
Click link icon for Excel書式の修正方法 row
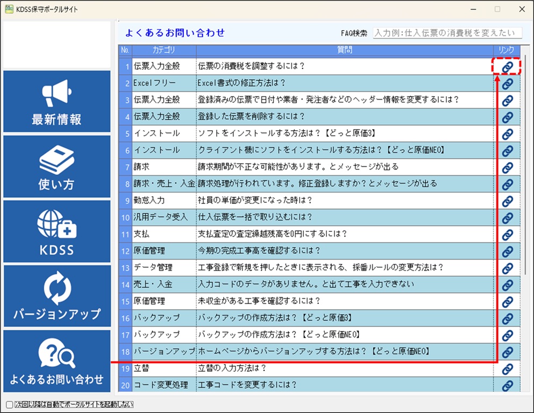pos(507,83)
